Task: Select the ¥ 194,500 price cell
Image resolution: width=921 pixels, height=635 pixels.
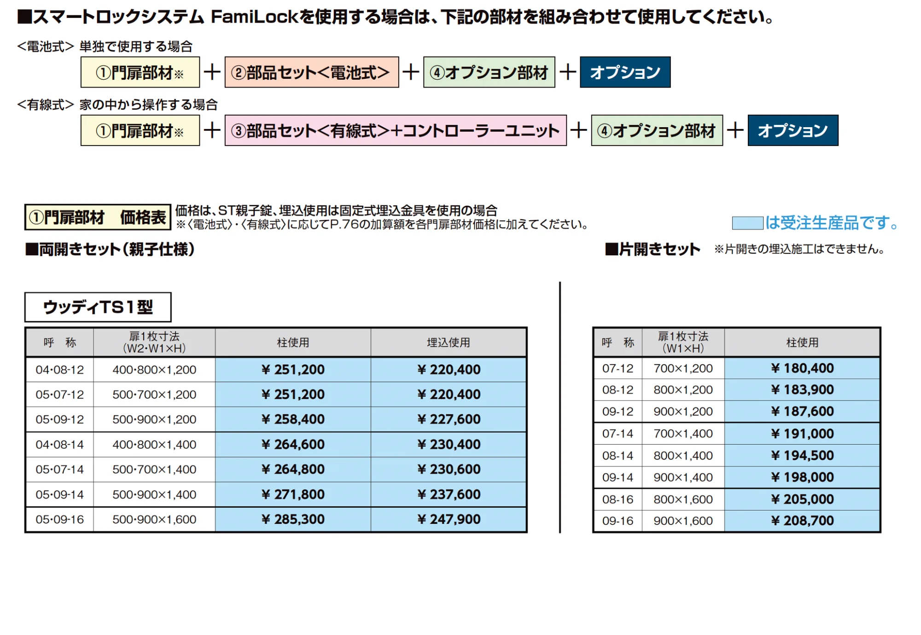Action: tap(802, 456)
